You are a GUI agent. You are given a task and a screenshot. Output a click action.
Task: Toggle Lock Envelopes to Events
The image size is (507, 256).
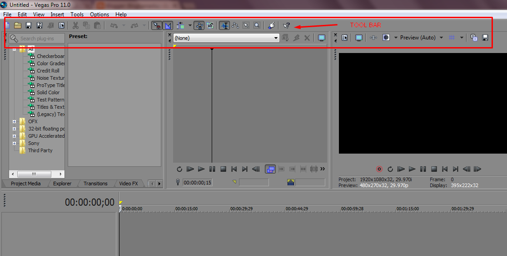pyautogui.click(x=199, y=25)
